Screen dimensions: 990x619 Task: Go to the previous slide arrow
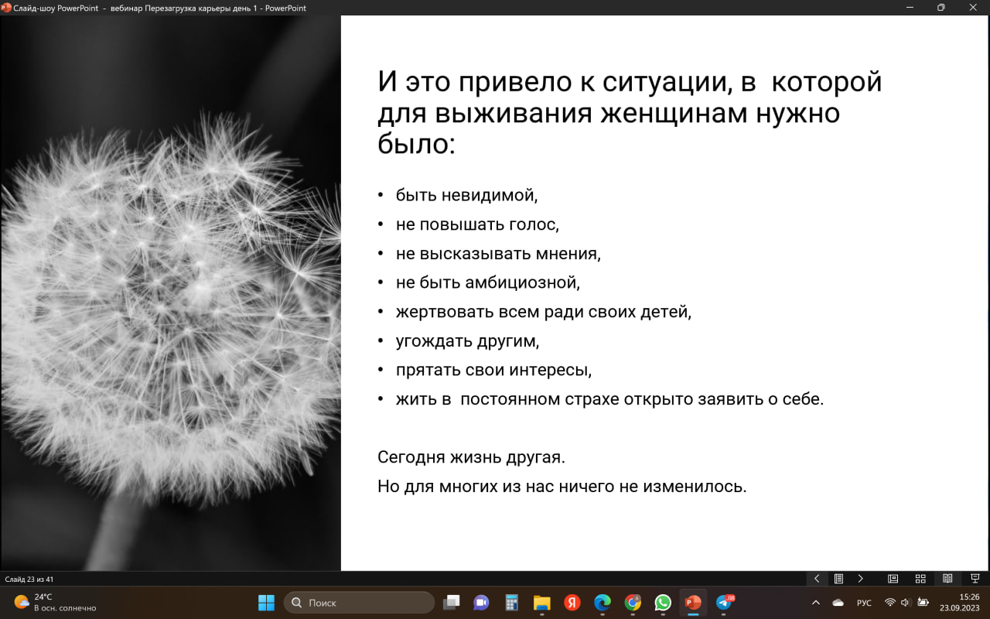817,579
